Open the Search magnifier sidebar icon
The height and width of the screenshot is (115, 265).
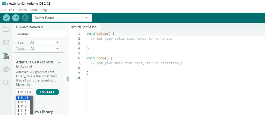(6, 83)
